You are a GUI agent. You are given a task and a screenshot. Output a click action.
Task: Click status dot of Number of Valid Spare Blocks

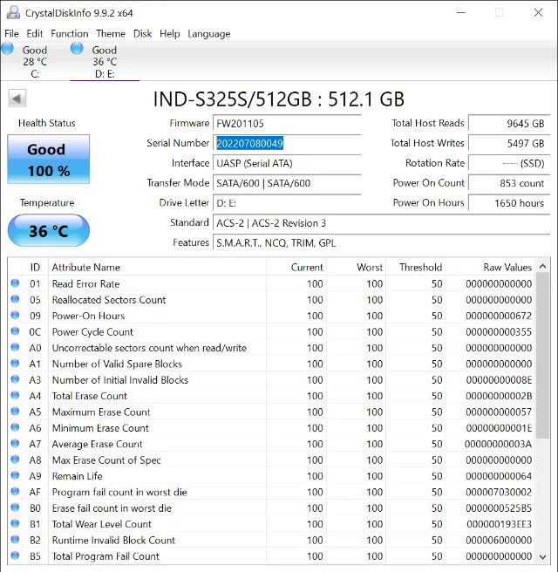tap(15, 364)
